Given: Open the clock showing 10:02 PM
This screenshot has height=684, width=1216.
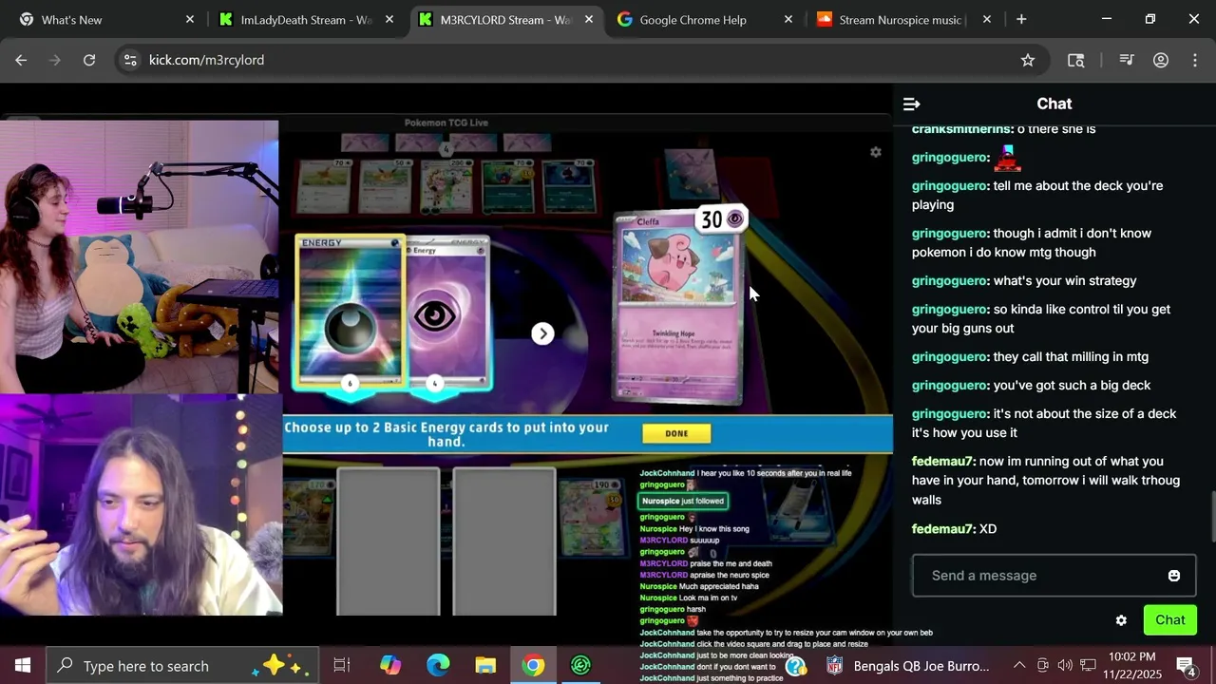Looking at the screenshot, I should point(1131,666).
